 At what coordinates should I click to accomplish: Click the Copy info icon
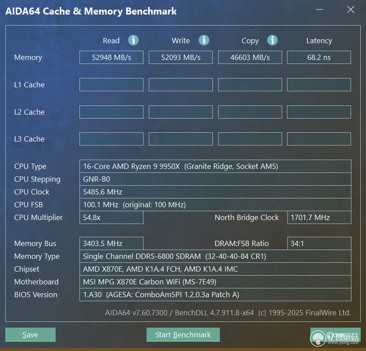pos(272,40)
